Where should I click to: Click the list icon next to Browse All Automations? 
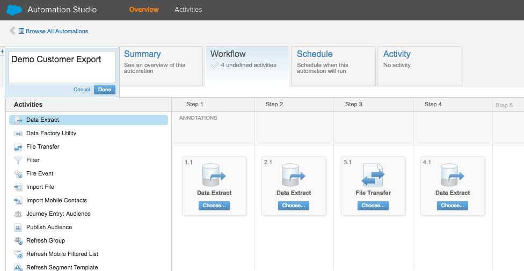tap(21, 31)
